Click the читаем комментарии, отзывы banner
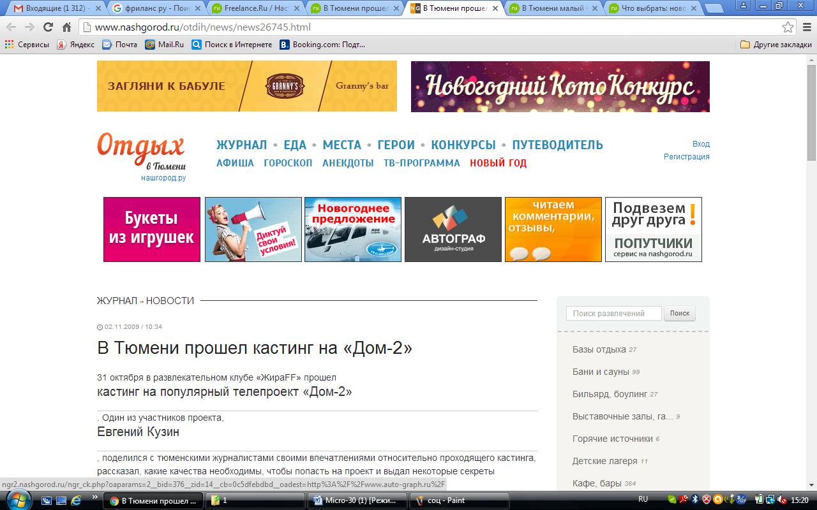This screenshot has width=817, height=510. coord(553,229)
